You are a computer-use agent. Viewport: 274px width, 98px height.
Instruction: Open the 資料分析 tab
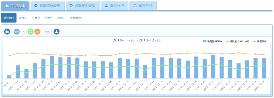pos(114,6)
